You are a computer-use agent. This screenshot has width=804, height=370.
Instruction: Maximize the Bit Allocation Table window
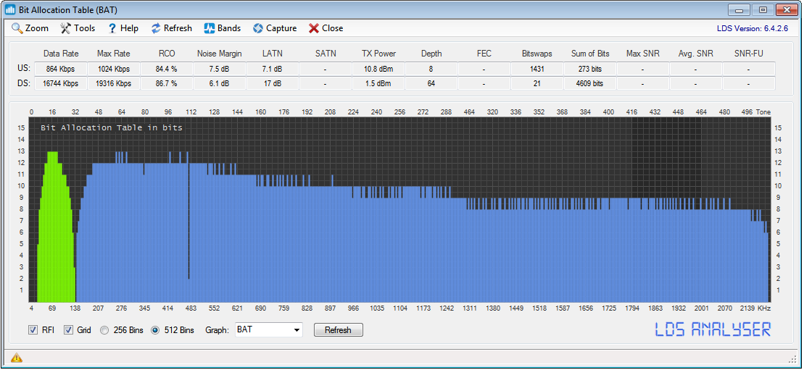[763, 9]
